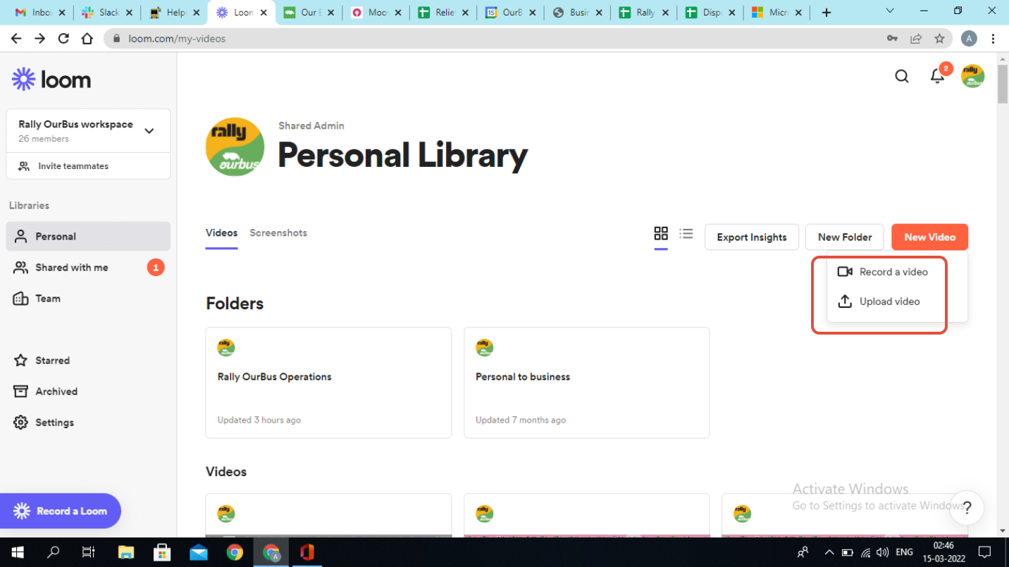This screenshot has height=567, width=1009.
Task: Open Chrome three-dot menu
Action: (993, 39)
